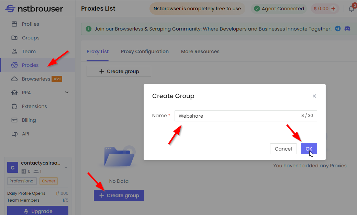Click the community banner text
This screenshot has width=357, height=215.
pyautogui.click(x=213, y=29)
